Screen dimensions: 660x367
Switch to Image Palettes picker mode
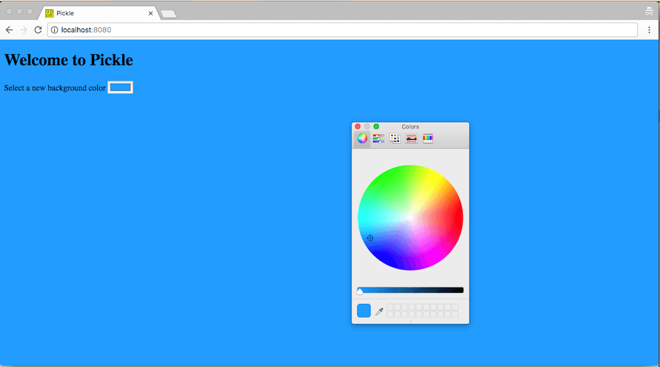click(x=411, y=138)
